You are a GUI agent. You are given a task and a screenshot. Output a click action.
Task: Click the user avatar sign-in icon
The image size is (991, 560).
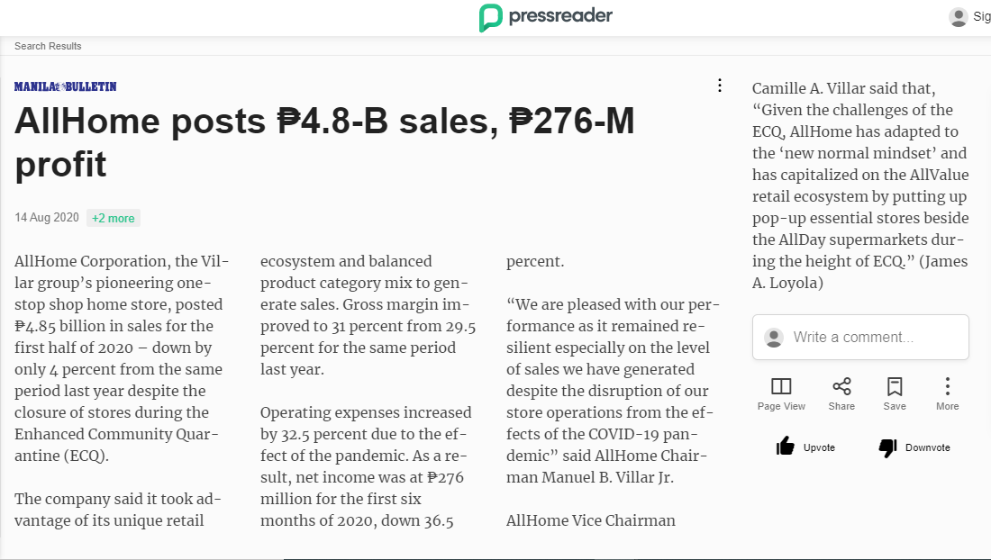(x=959, y=17)
